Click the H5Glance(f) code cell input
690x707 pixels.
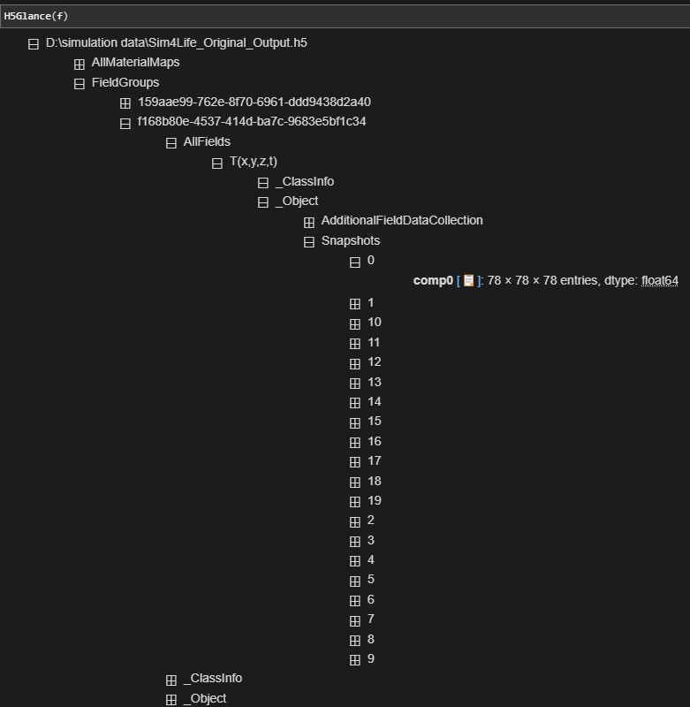(345, 16)
